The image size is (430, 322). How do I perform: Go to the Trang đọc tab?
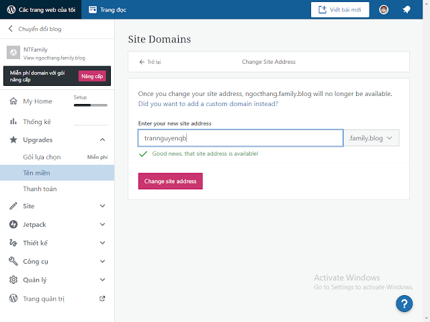(107, 9)
